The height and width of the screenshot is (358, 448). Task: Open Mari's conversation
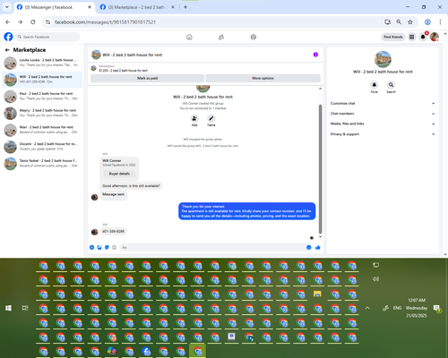(42, 130)
